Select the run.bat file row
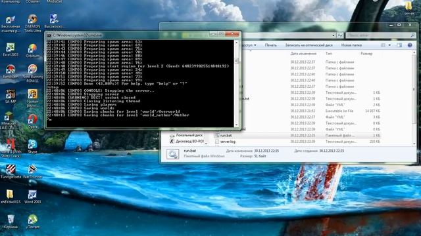 coord(297,136)
